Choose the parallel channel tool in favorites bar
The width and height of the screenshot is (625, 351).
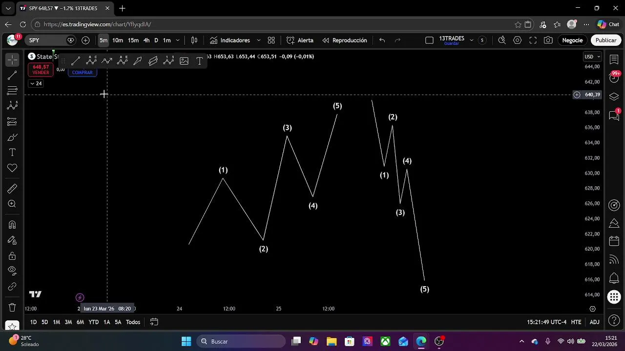[x=153, y=61]
